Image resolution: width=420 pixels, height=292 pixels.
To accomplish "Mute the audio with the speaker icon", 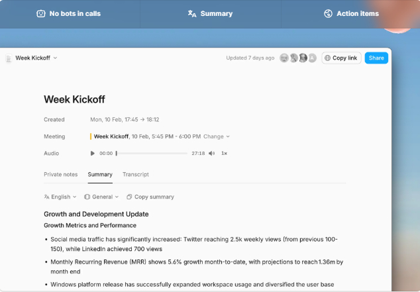I will click(x=211, y=153).
